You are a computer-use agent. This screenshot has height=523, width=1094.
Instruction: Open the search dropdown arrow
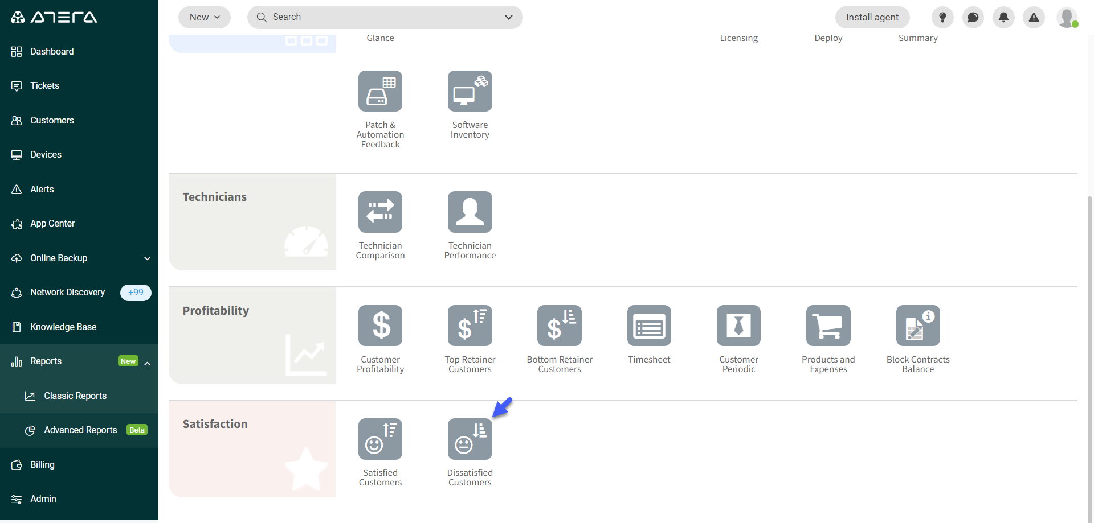pyautogui.click(x=509, y=17)
